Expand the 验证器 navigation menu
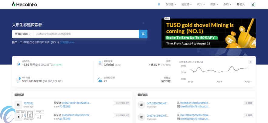Image resolution: width=268 pixels, height=123 pixels. pos(186,5)
